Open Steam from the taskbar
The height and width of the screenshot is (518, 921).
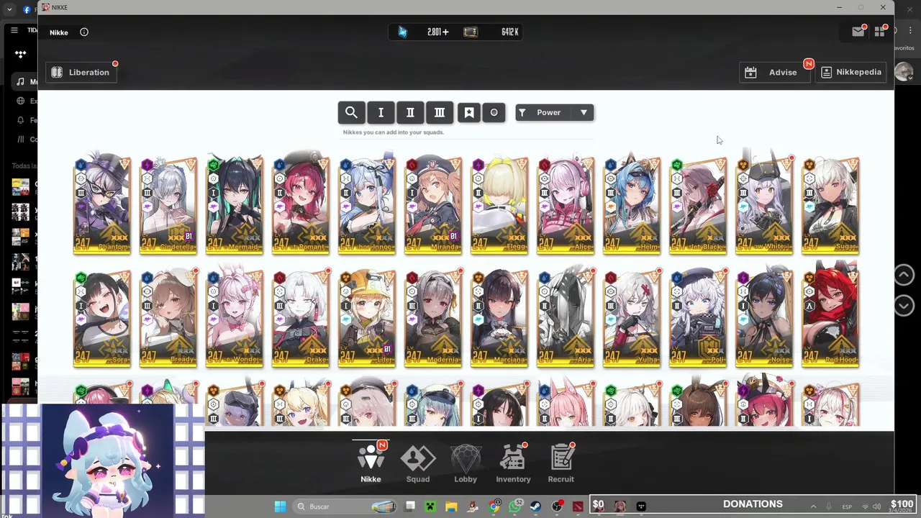pyautogui.click(x=536, y=506)
